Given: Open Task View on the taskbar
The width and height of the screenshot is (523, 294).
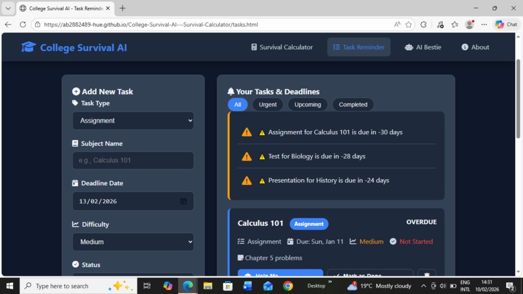Looking at the screenshot, I should [x=147, y=286].
